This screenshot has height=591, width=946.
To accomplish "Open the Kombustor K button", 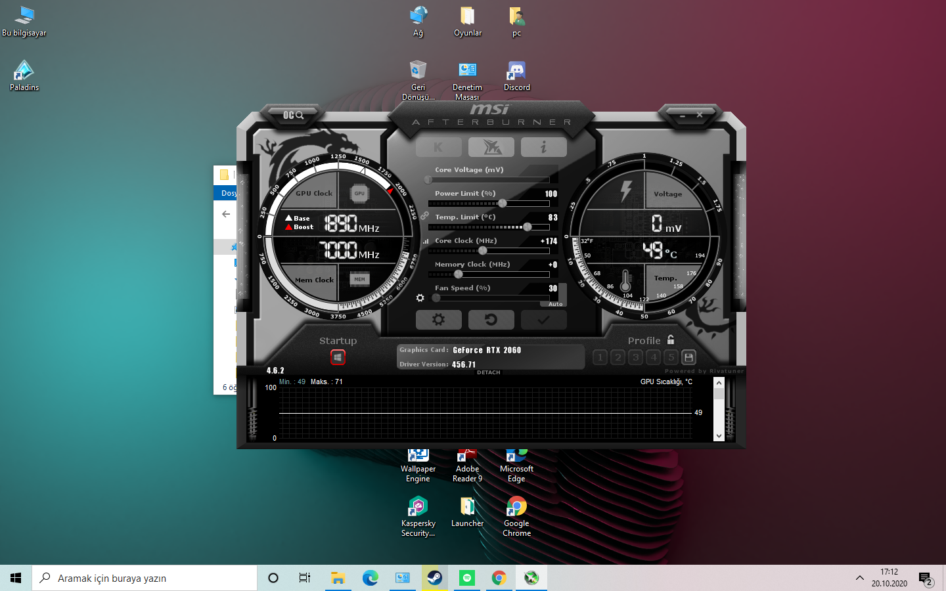I will (x=439, y=147).
